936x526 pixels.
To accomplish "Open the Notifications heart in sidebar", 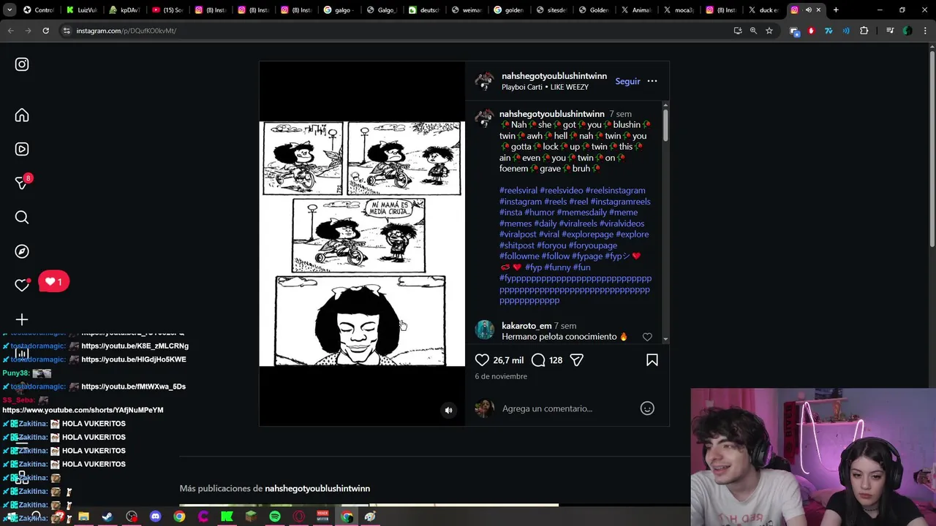I will 22,285.
